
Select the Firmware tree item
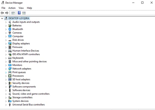tap(17, 47)
